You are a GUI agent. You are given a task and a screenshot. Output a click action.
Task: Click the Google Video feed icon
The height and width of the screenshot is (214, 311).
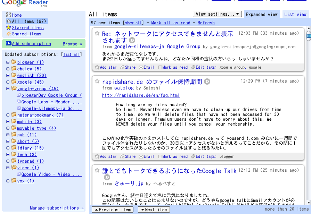click(19, 174)
